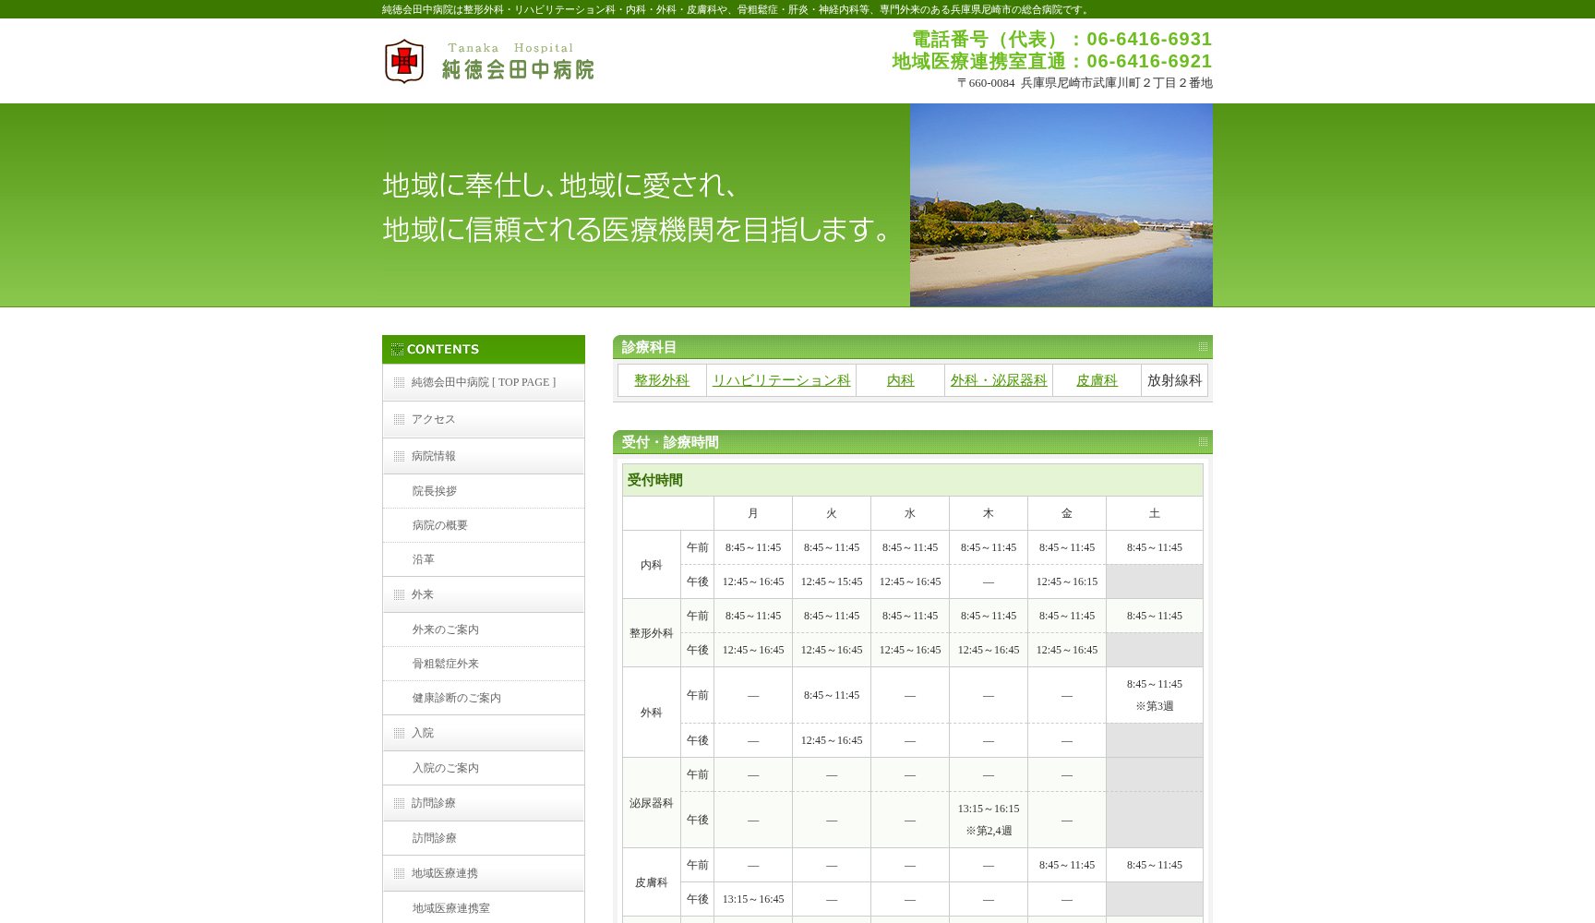Click the Tanaka Hospital red cross logo

pos(402,60)
